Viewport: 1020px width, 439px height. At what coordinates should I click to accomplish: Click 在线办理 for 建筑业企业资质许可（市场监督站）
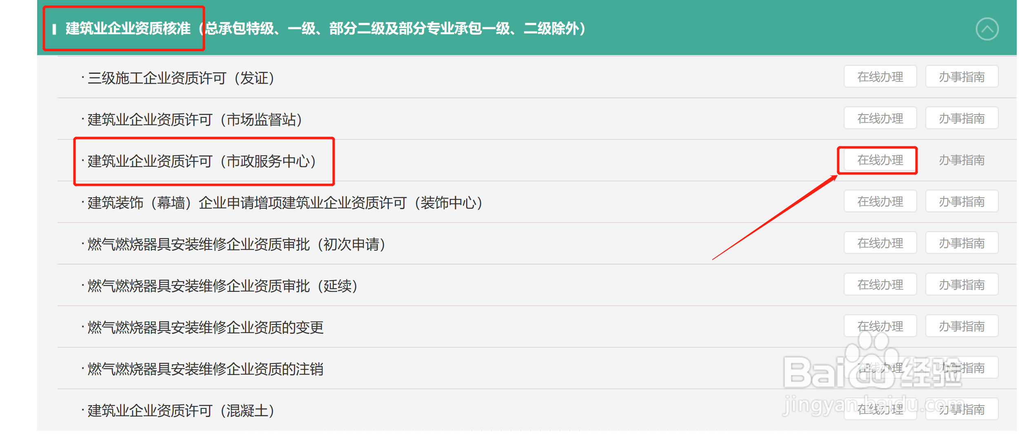tap(880, 118)
